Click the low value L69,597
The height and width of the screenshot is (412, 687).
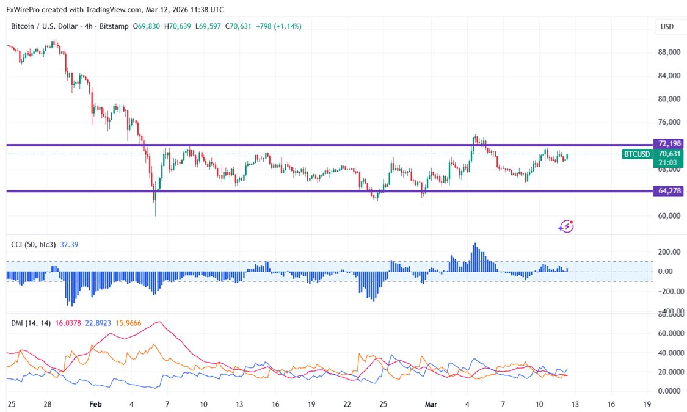tap(208, 26)
